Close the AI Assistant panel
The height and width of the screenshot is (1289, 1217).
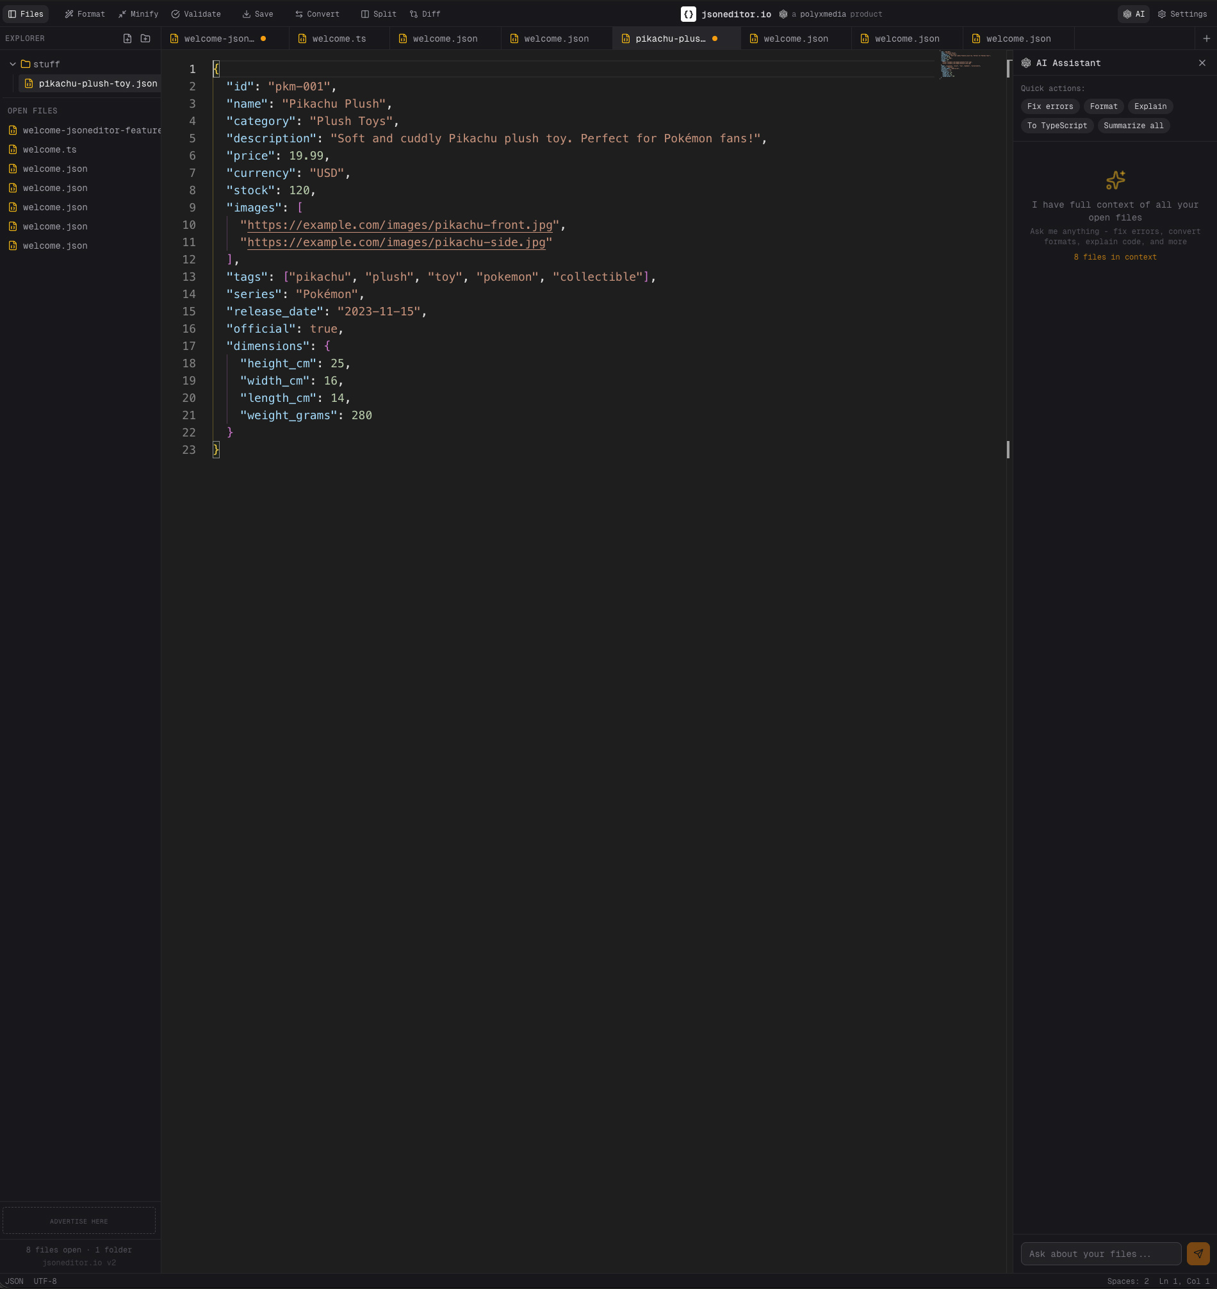click(1202, 63)
